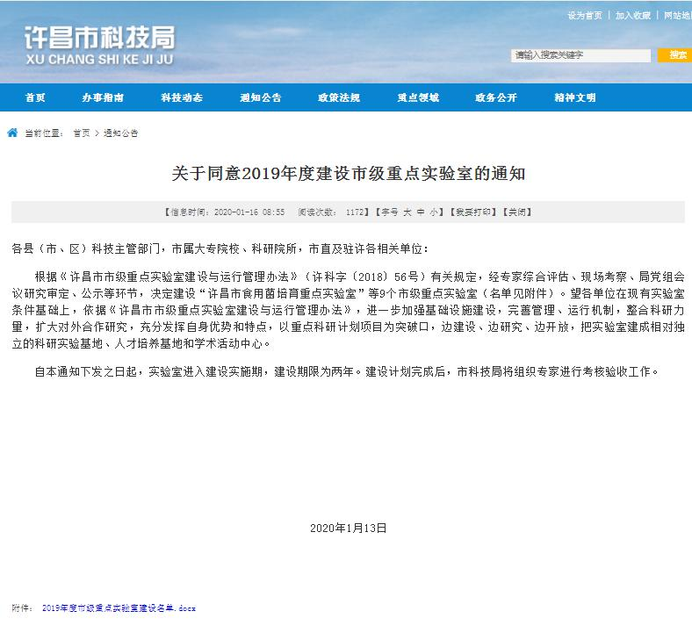This screenshot has height=640, width=692.
Task: Click the paragraph starting 自本通知下发之日起
Action: click(347, 372)
